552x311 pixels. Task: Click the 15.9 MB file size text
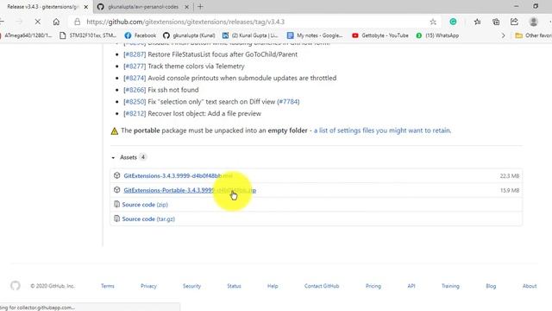click(510, 190)
